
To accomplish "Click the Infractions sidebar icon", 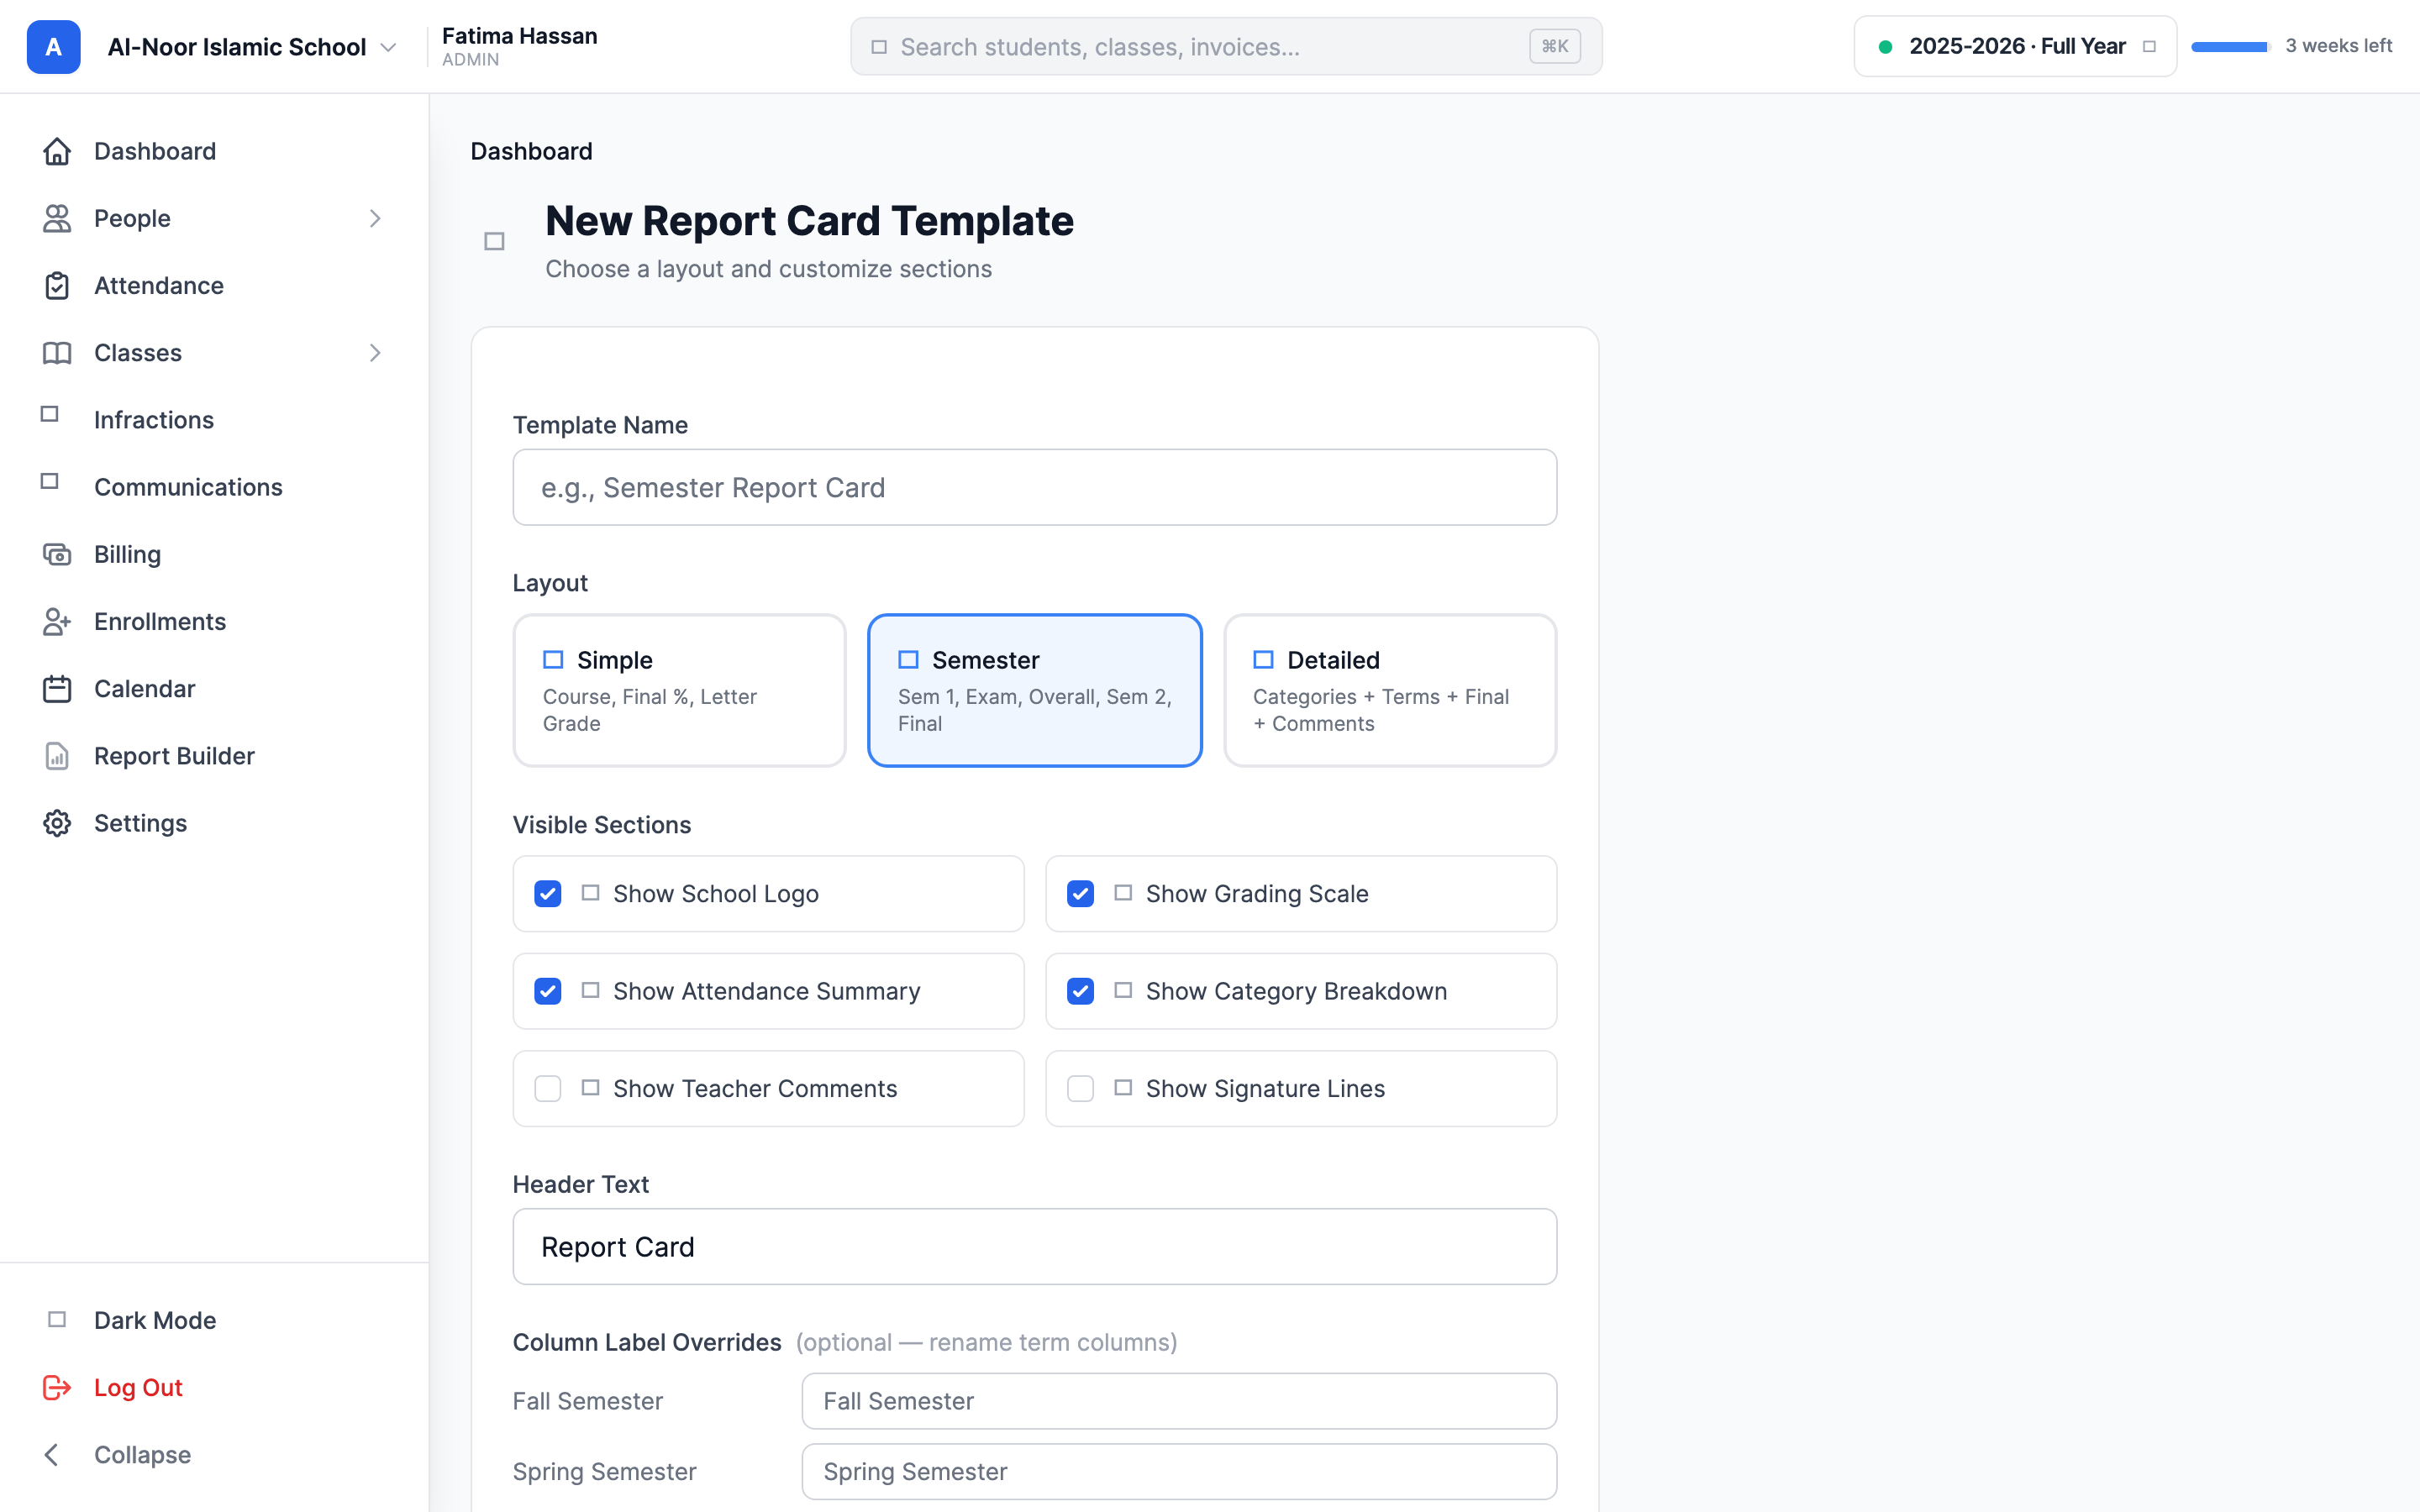I will [x=50, y=414].
